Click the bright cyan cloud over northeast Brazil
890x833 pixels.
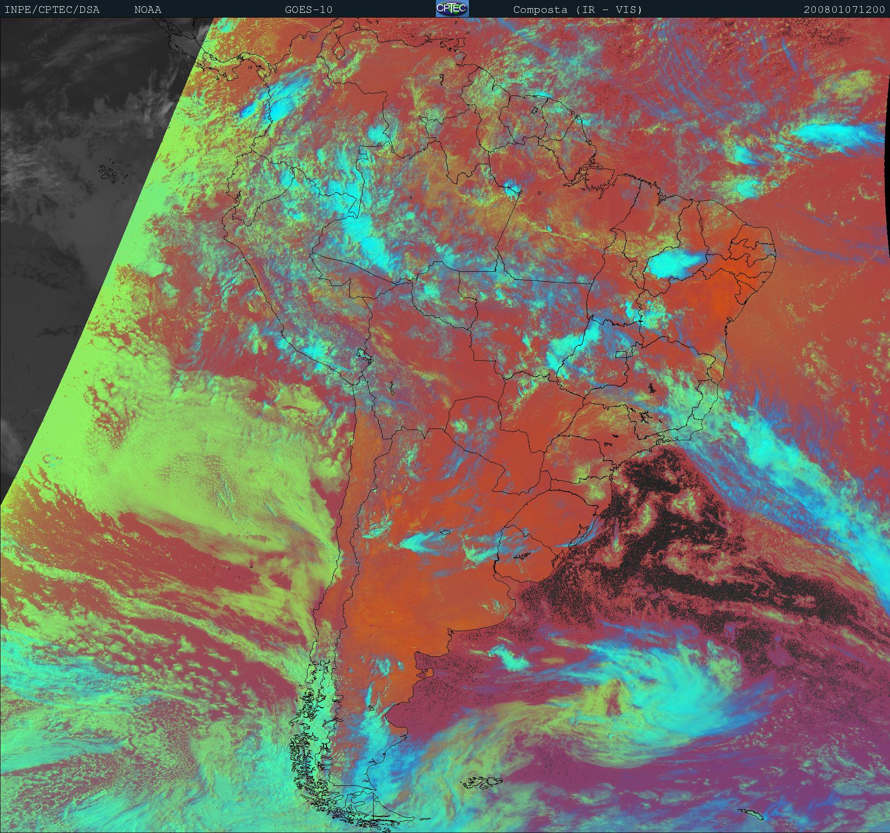click(676, 264)
